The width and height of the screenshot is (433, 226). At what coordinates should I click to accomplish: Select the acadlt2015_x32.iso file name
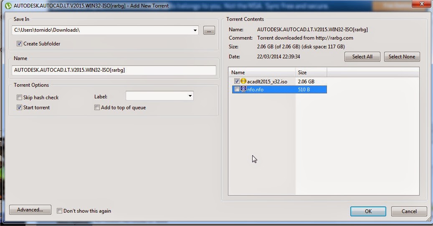point(267,82)
